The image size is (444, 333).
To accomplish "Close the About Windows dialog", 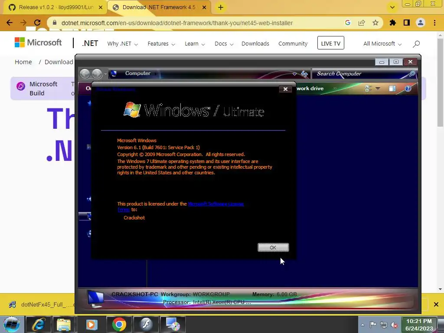I will click(x=285, y=89).
